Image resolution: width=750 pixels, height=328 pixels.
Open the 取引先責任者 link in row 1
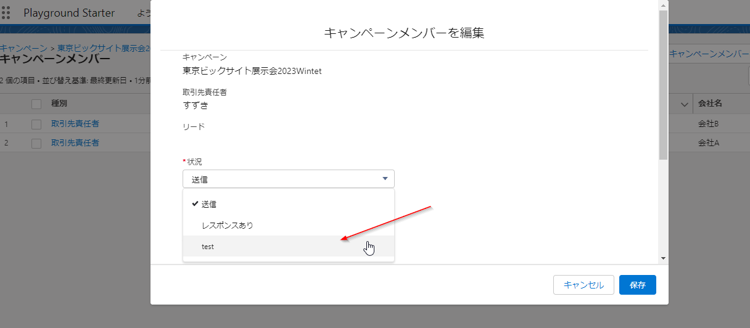click(x=75, y=124)
